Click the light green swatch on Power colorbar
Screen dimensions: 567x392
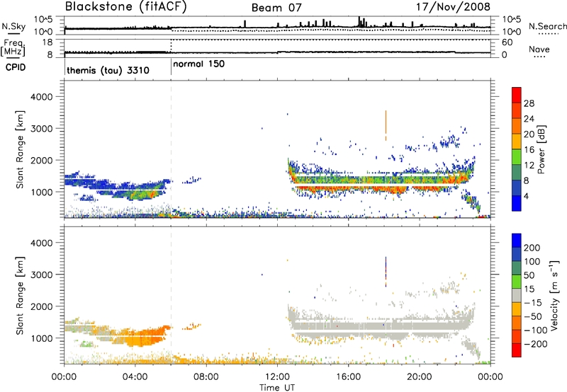[x=517, y=156]
